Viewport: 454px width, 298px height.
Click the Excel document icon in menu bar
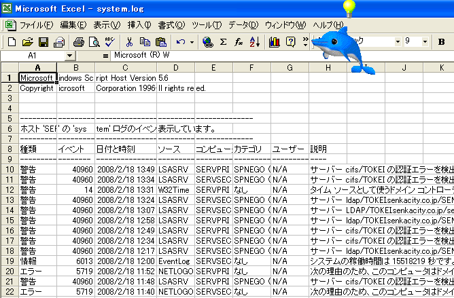tap(10, 25)
